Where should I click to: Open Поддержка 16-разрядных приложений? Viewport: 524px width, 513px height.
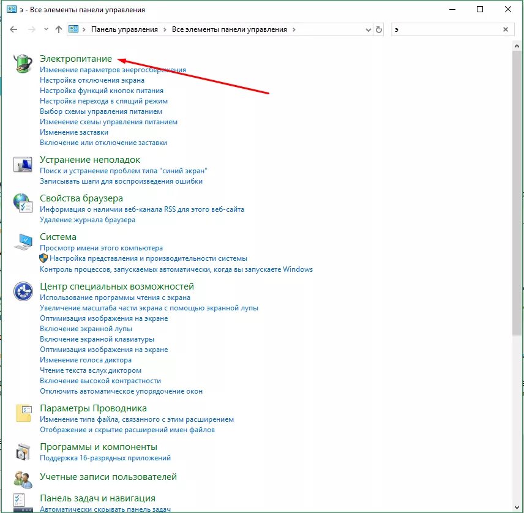[105, 458]
